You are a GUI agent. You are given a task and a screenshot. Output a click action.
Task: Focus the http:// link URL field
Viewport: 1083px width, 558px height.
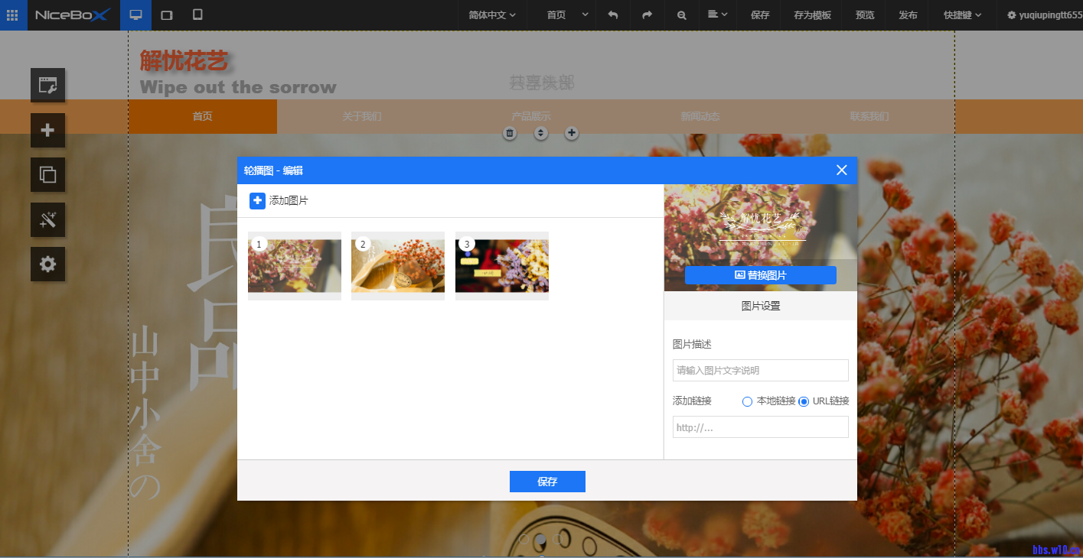(x=761, y=427)
